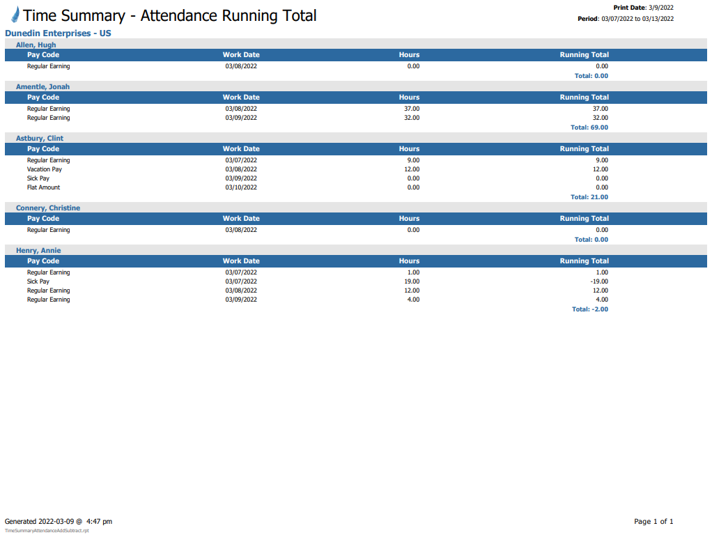Image resolution: width=712 pixels, height=542 pixels.
Task: Click Hours column header under Astbury, Clint
Action: [409, 149]
